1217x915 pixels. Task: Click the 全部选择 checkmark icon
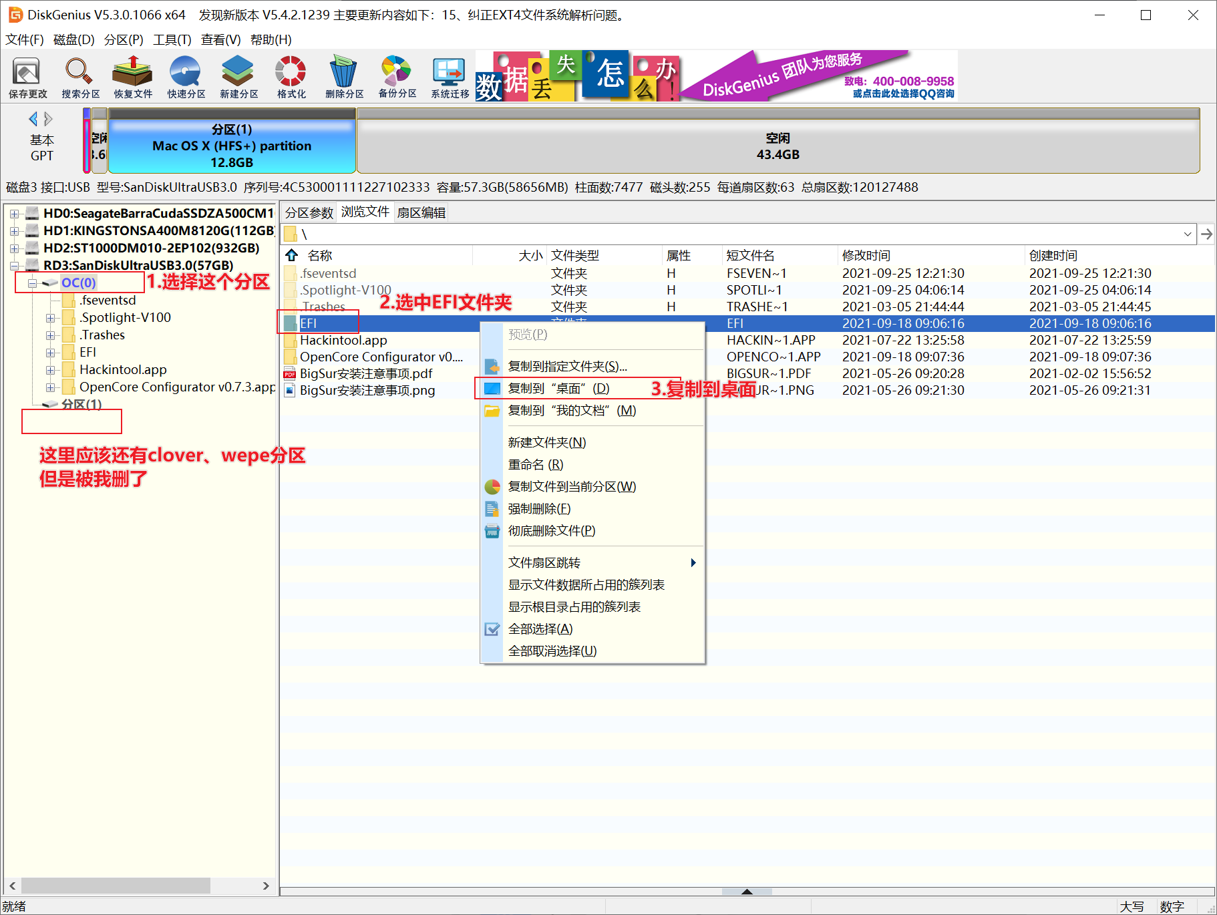(x=492, y=629)
